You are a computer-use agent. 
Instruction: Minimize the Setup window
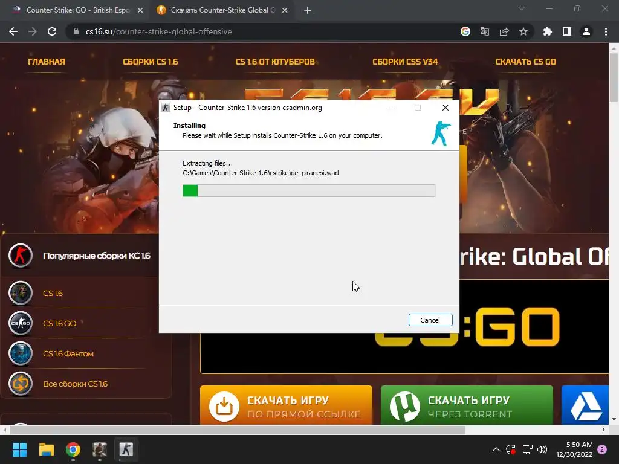coord(391,108)
